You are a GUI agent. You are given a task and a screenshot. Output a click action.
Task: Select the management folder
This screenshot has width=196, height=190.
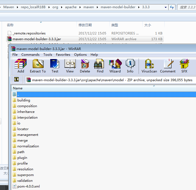tap(28, 135)
